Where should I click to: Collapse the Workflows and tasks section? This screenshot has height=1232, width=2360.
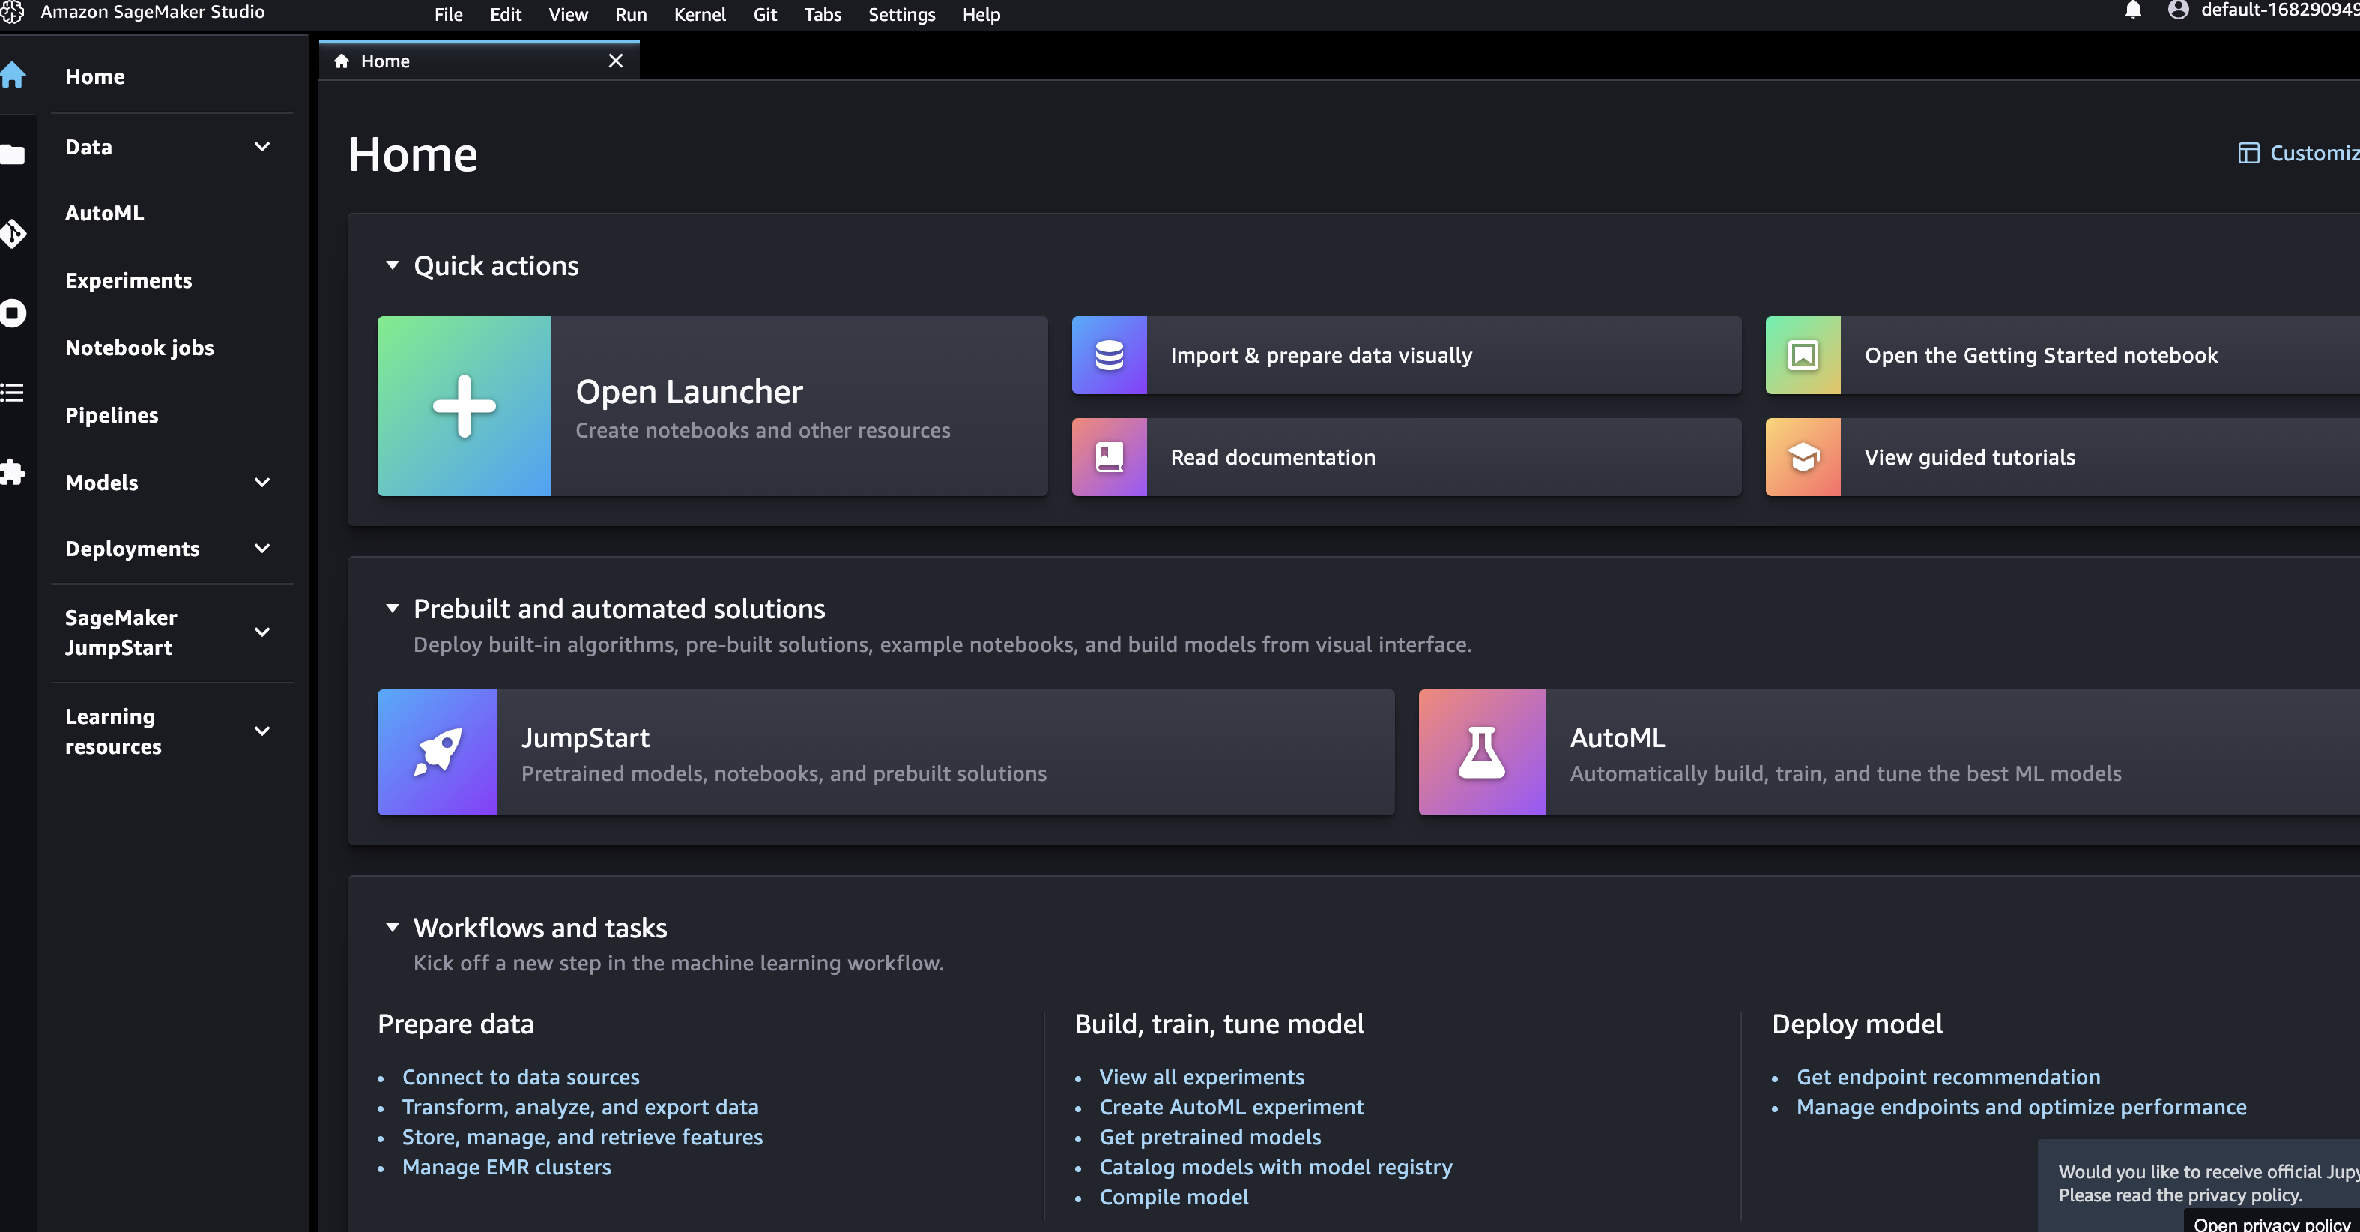tap(392, 927)
